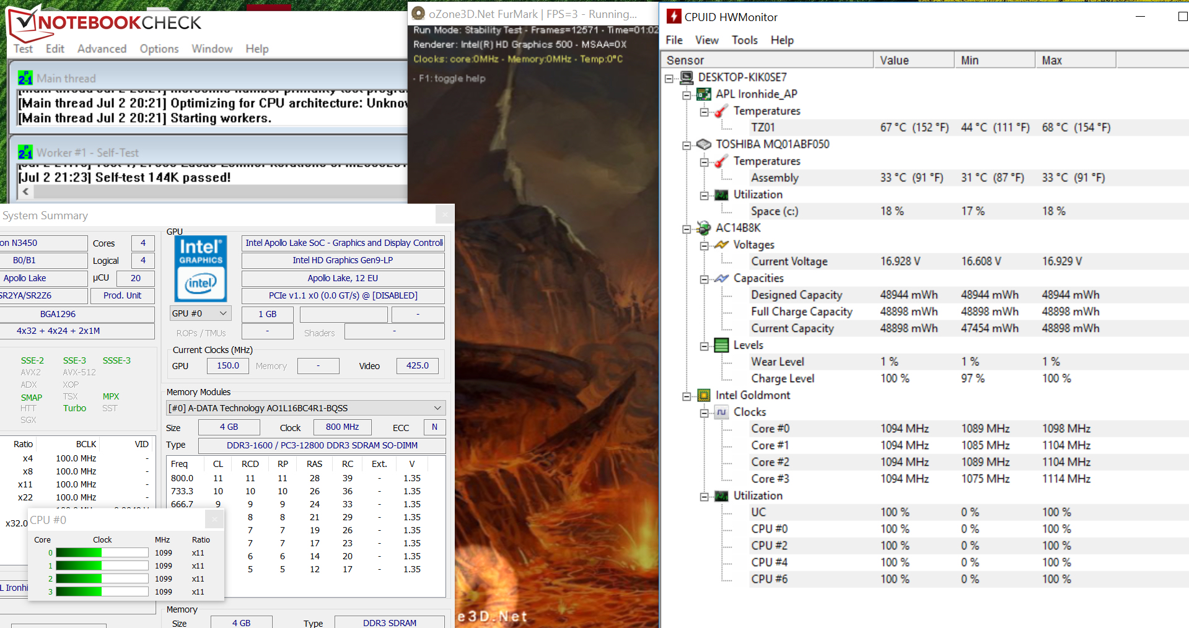This screenshot has width=1189, height=628.
Task: Collapse the Capacities branch
Action: click(x=704, y=279)
